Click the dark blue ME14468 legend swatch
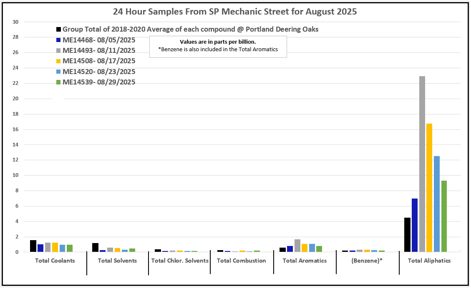Viewport: 471px width, 288px height. pos(59,40)
